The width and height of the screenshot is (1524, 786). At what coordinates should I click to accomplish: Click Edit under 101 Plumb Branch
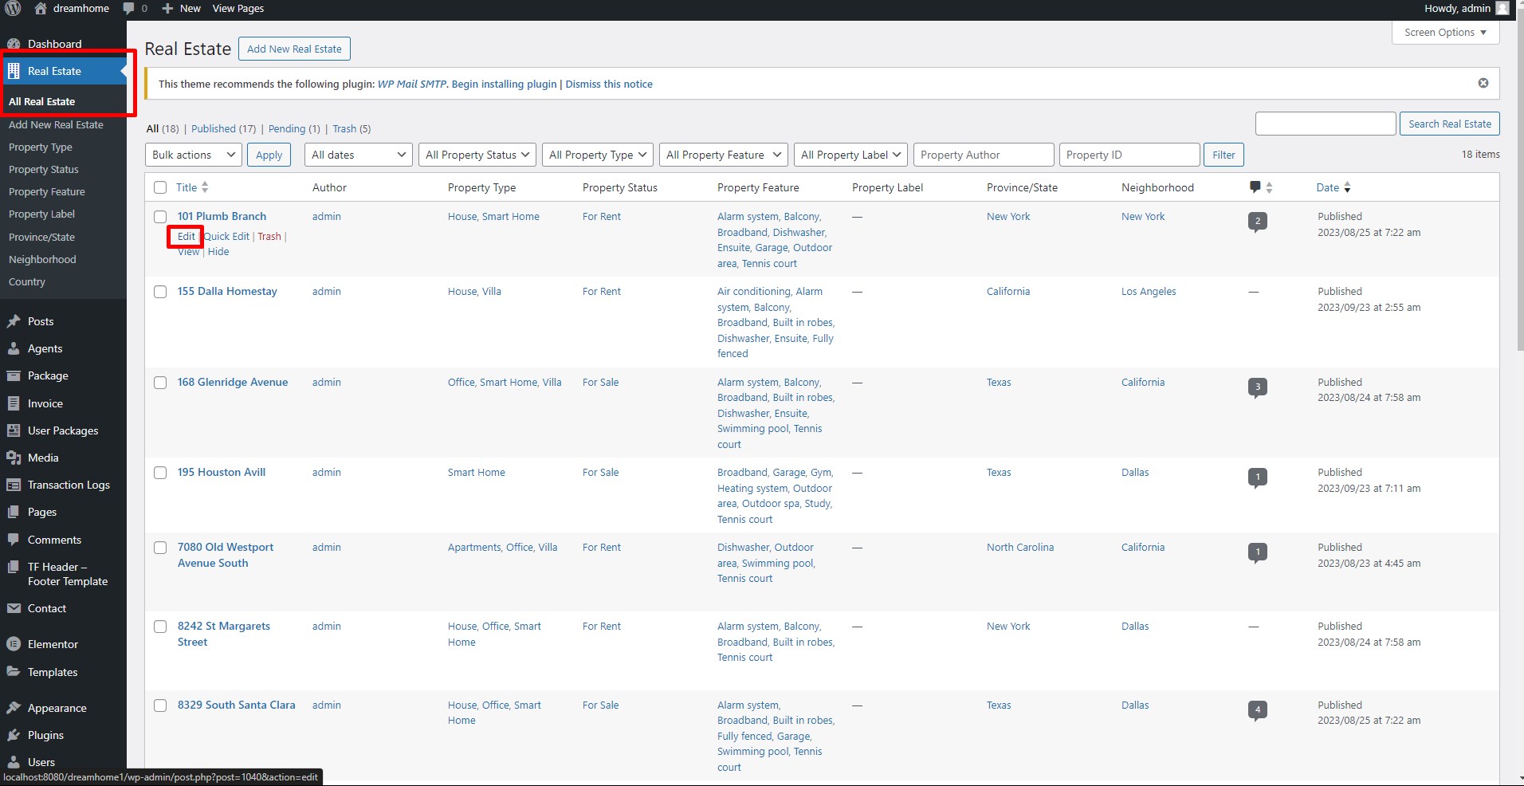[186, 236]
